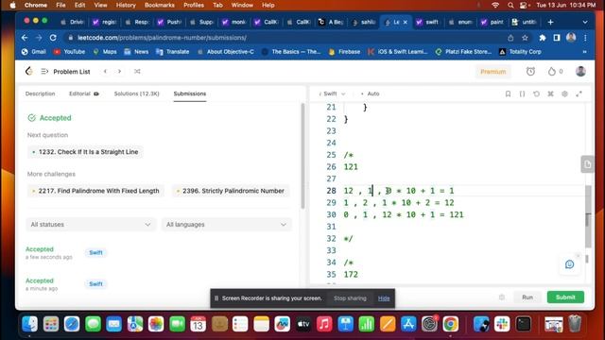Click the code editor vertical scrollbar
Image resolution: width=605 pixels, height=340 pixels.
(588, 216)
